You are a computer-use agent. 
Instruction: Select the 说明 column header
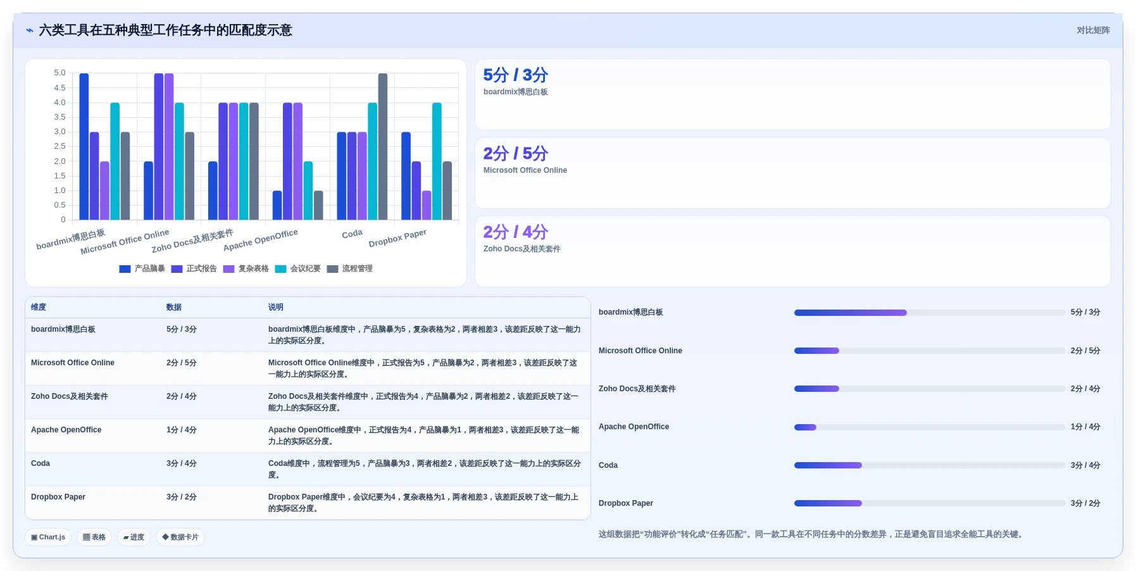(276, 307)
